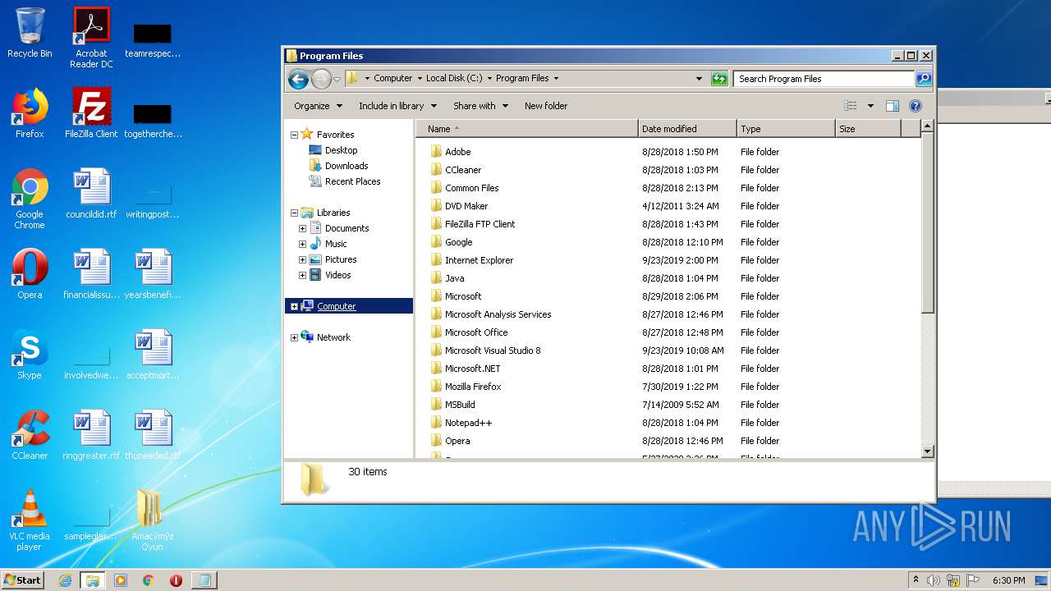Open FileZilla Client desktop shortcut

point(91,113)
